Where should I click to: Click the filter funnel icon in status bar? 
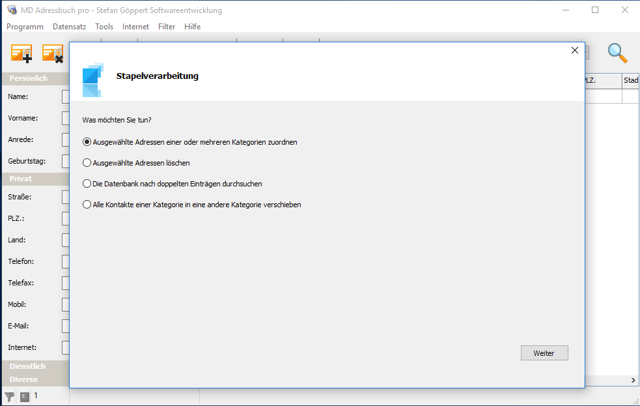click(9, 396)
